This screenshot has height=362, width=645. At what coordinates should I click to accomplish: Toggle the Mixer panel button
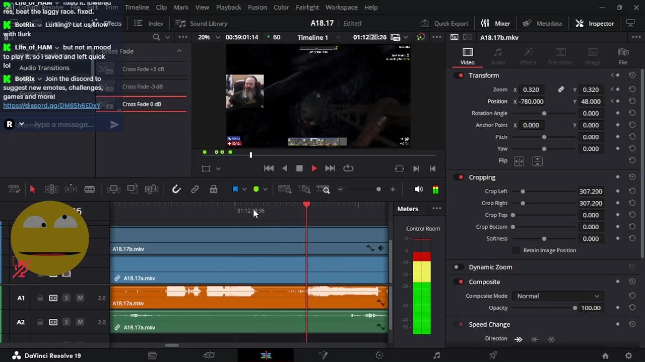[495, 23]
